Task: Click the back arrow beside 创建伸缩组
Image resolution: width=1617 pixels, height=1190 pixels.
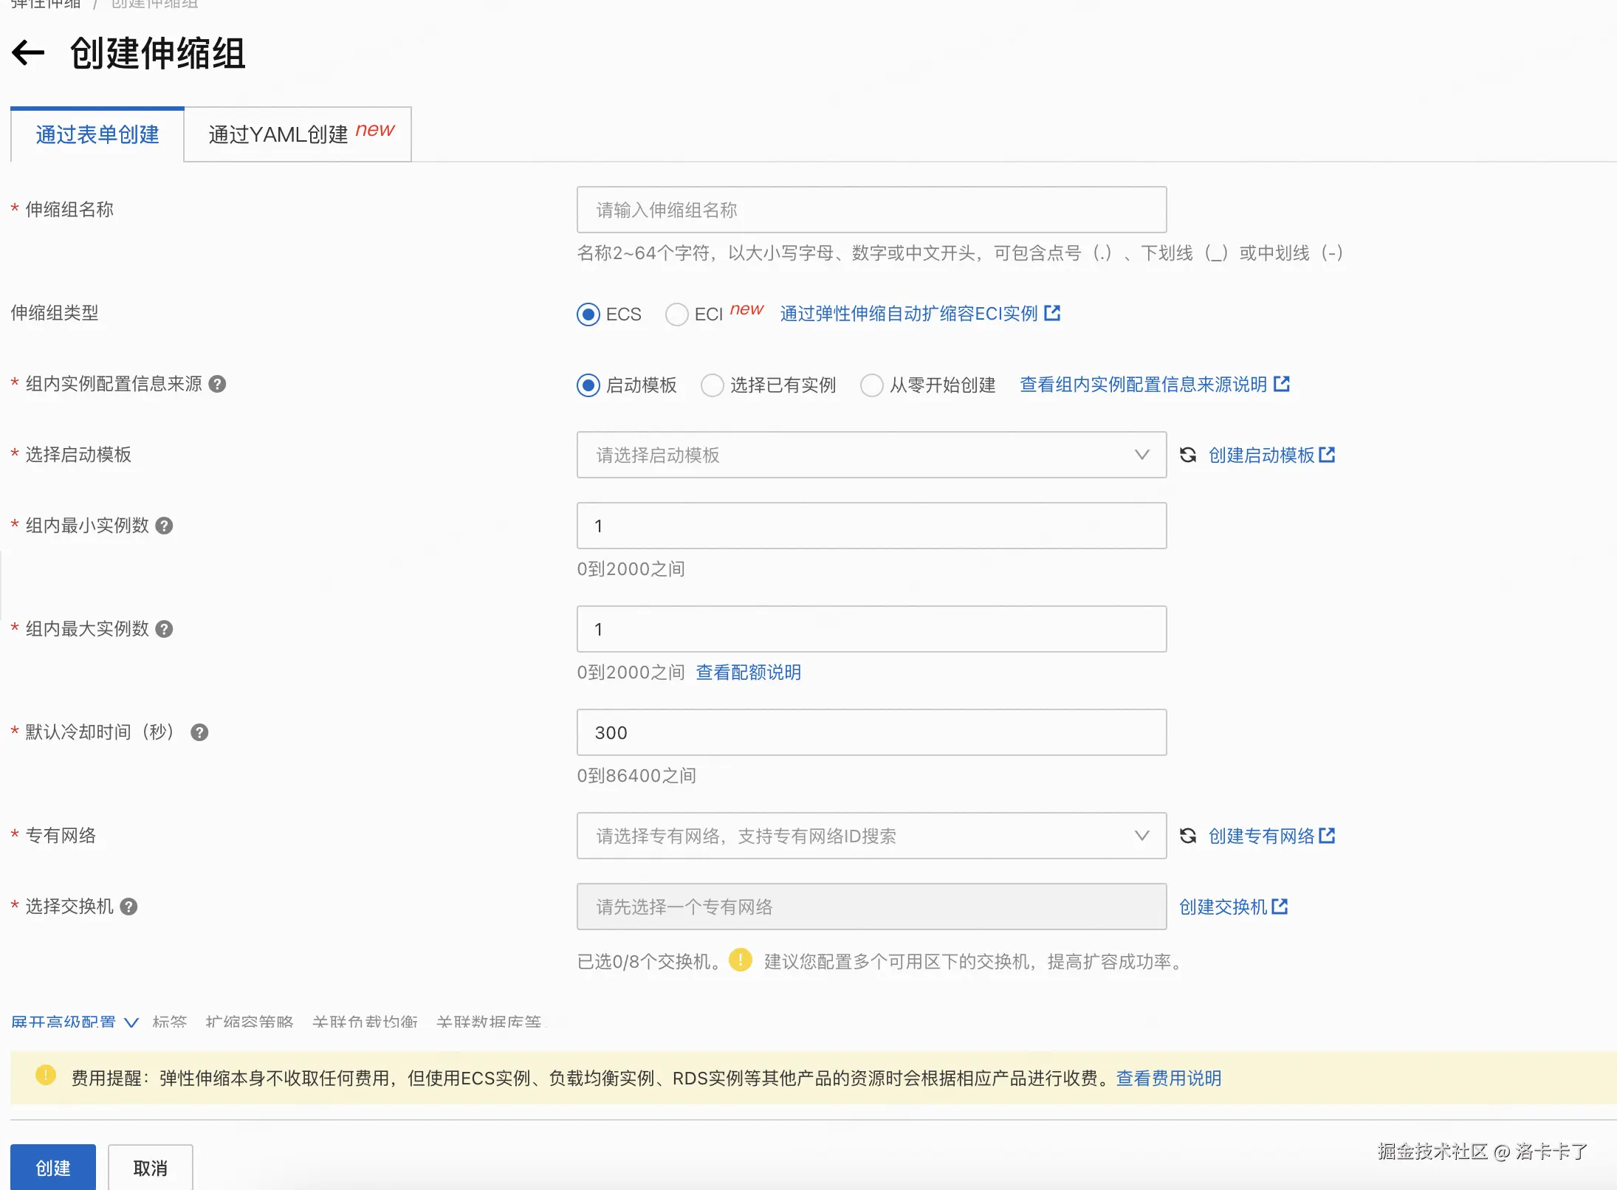Action: click(29, 52)
